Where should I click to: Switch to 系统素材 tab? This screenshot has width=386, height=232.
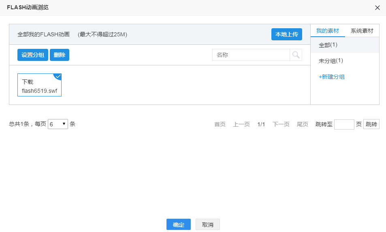(x=362, y=31)
